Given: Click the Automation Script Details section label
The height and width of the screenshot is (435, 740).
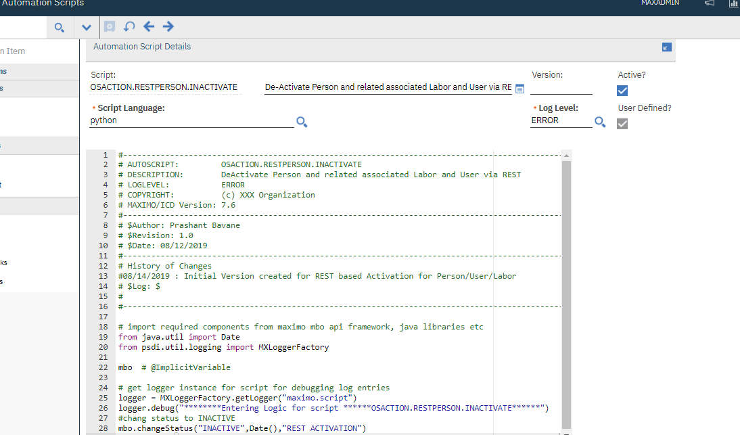Looking at the screenshot, I should pos(141,47).
